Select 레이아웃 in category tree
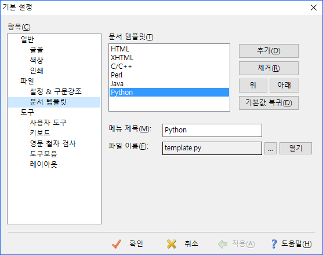This screenshot has height=255, width=323. [43, 164]
